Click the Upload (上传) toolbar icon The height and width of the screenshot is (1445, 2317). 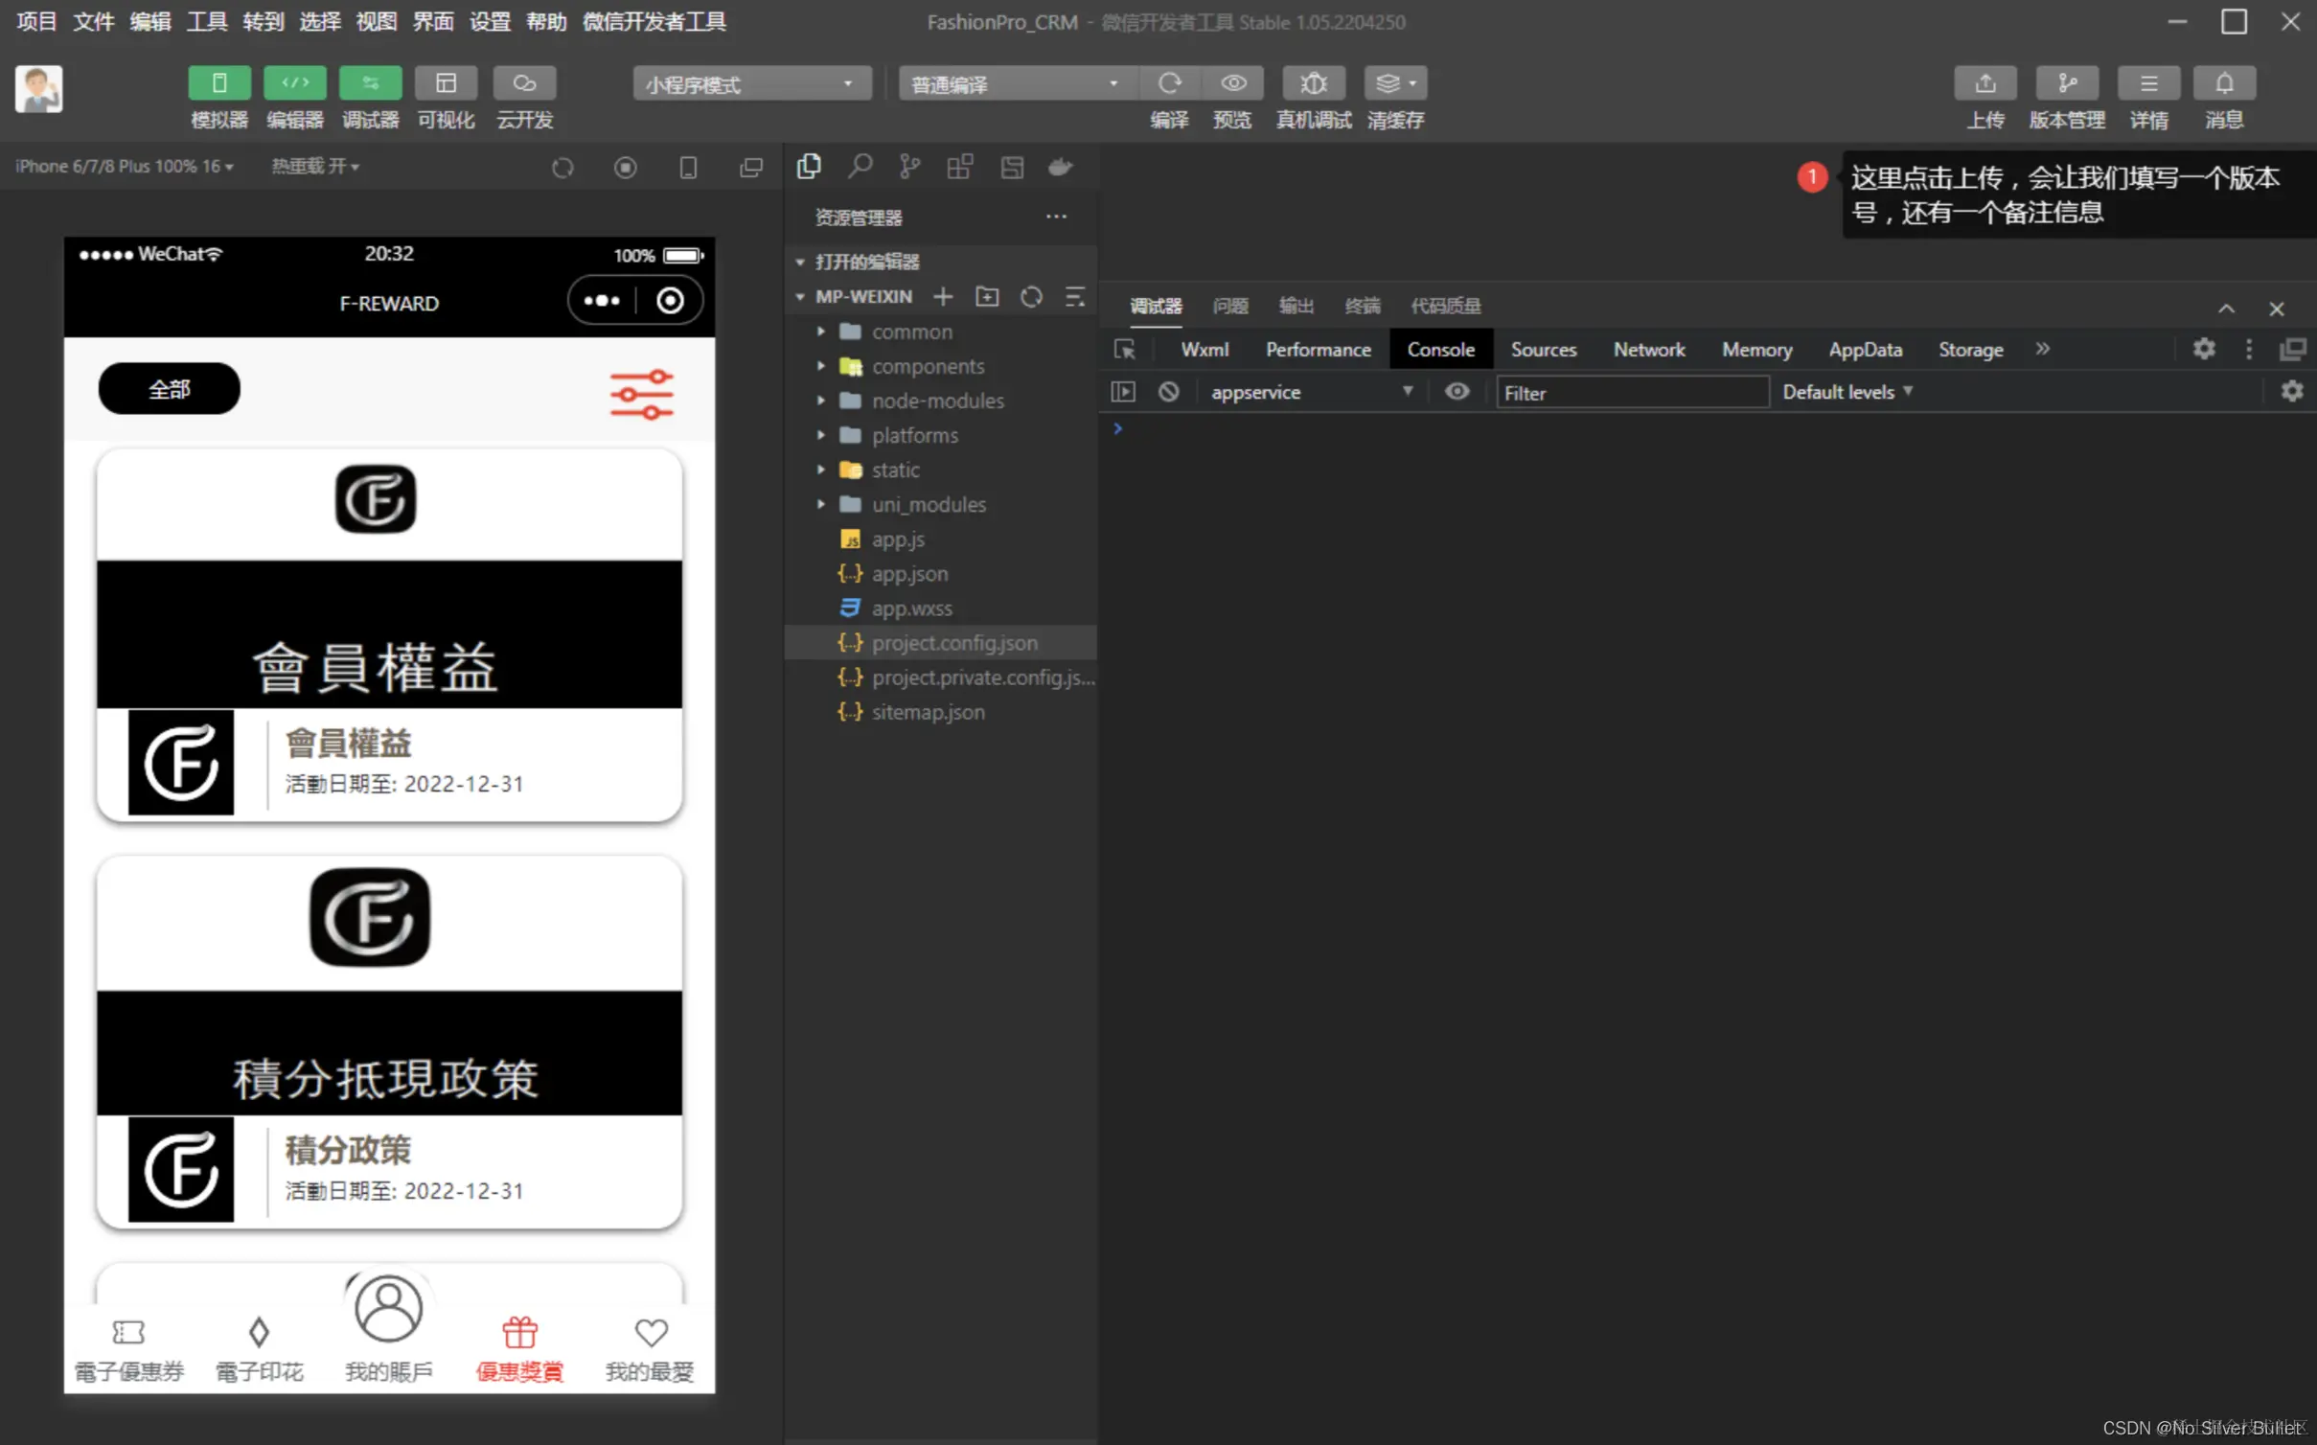coord(1984,83)
